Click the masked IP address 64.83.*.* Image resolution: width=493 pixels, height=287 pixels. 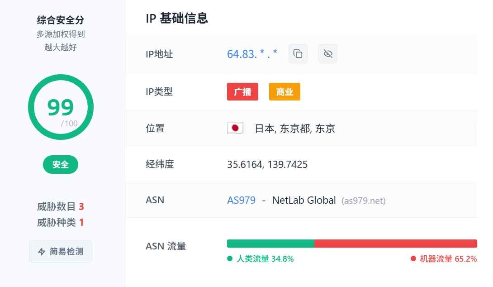pos(252,54)
